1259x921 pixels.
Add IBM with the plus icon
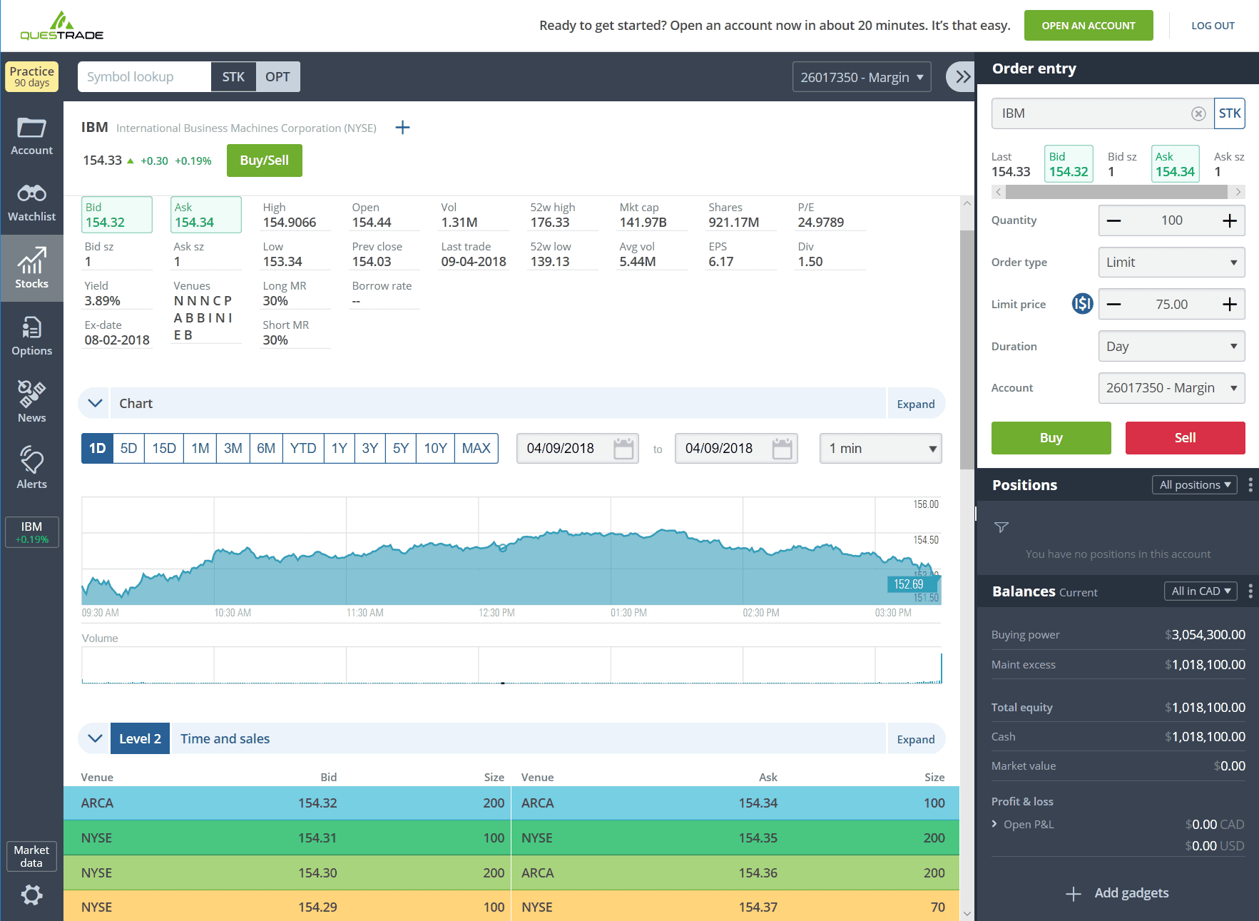[x=402, y=128]
